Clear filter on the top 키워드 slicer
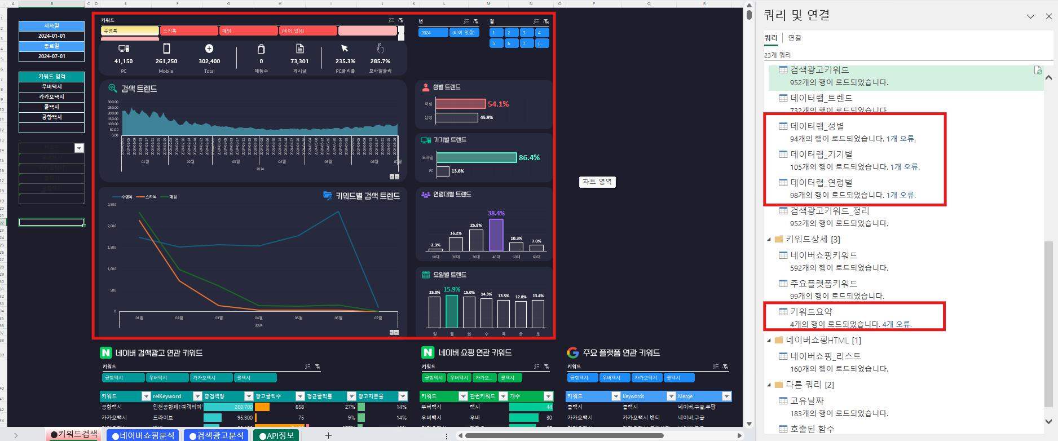The image size is (1058, 441). (400, 20)
